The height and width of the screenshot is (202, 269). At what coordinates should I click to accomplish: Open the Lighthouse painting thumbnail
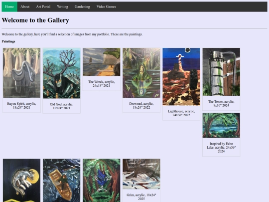181,77
